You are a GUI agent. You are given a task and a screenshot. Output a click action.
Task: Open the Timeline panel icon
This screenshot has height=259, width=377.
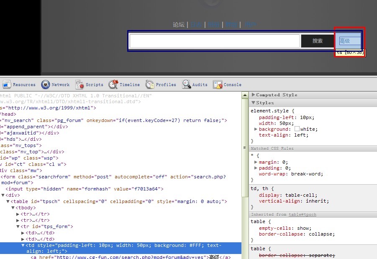click(x=113, y=84)
